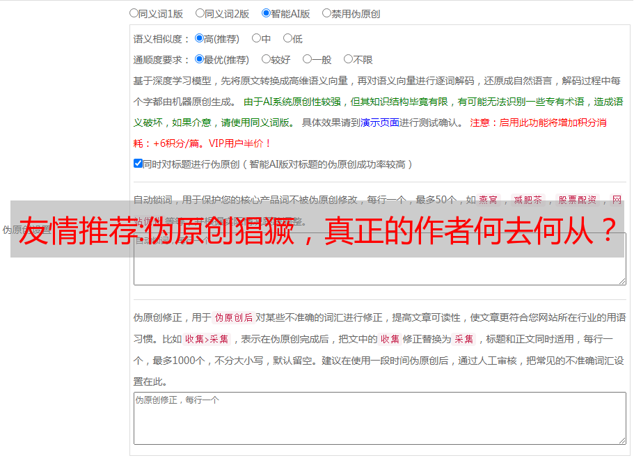Set 通顺度要求 to 较好

click(x=266, y=59)
